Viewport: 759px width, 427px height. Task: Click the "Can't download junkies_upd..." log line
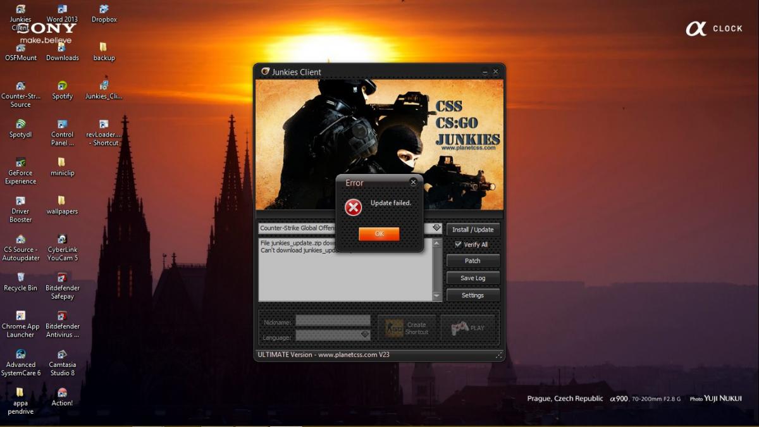[x=299, y=251]
